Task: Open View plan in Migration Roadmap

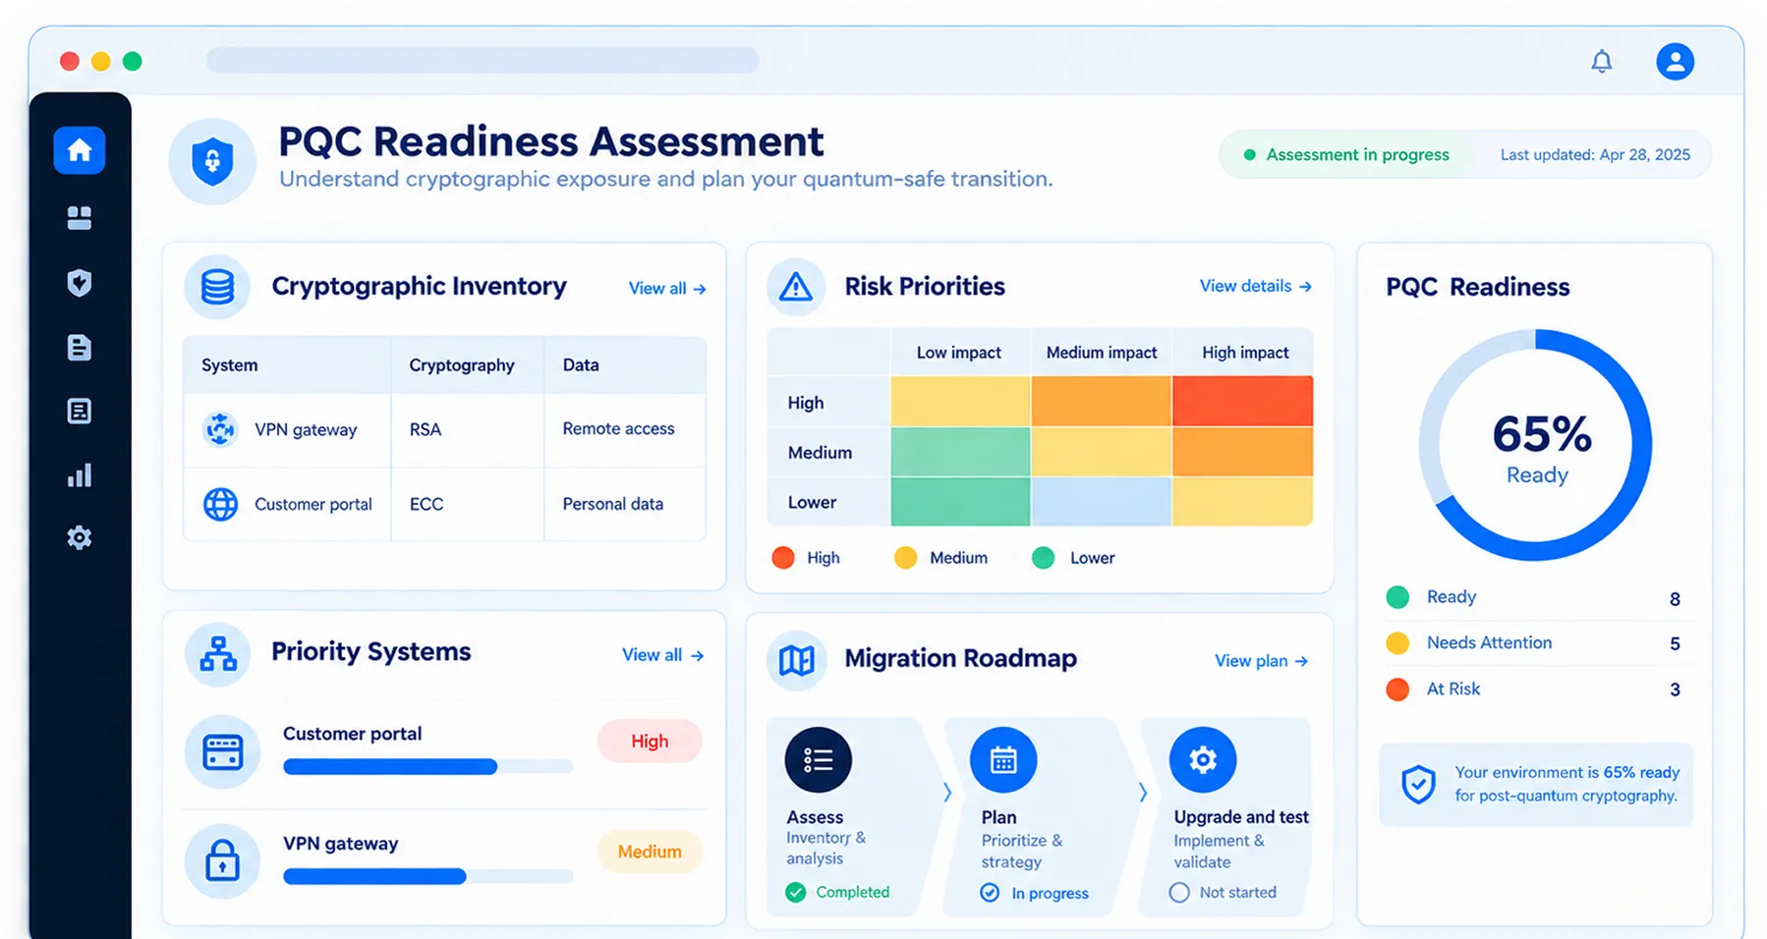Action: [1261, 661]
